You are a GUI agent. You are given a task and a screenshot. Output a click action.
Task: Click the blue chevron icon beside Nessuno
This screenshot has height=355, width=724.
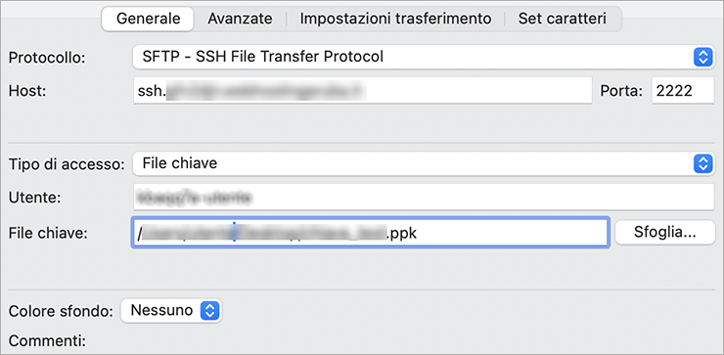(x=209, y=310)
